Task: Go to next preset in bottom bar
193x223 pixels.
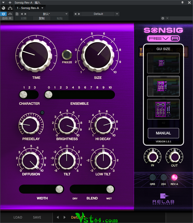Action: (65, 217)
